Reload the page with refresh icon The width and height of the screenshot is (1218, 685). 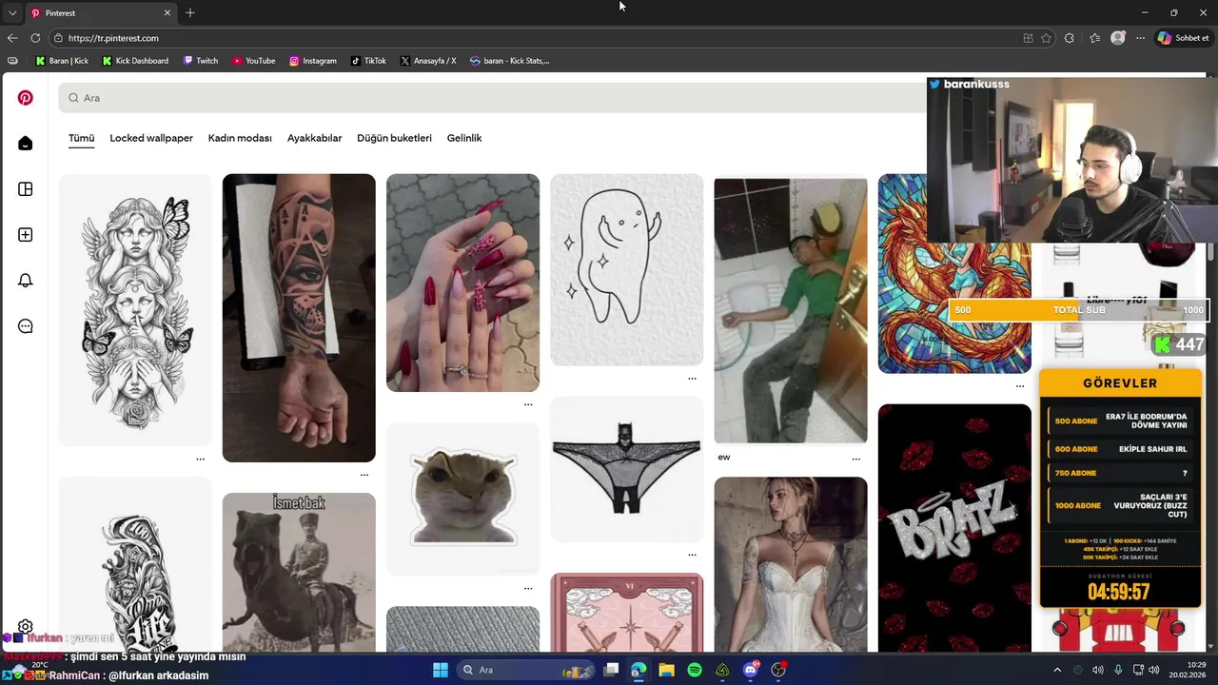35,38
